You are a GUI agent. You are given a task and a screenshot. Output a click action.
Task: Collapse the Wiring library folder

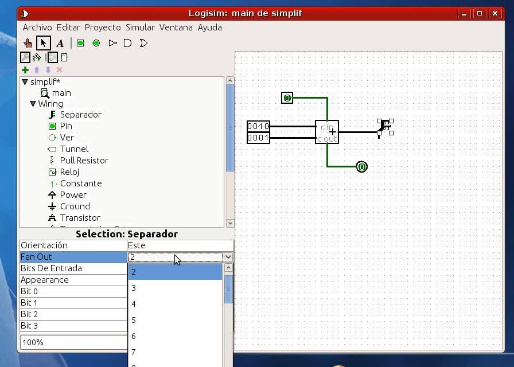[33, 104]
